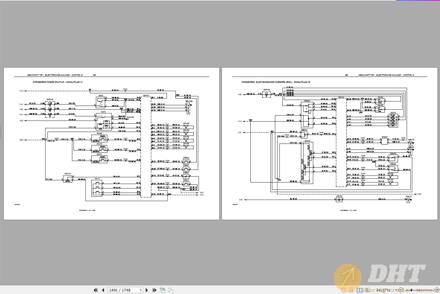Go to the previous page

(x=103, y=290)
